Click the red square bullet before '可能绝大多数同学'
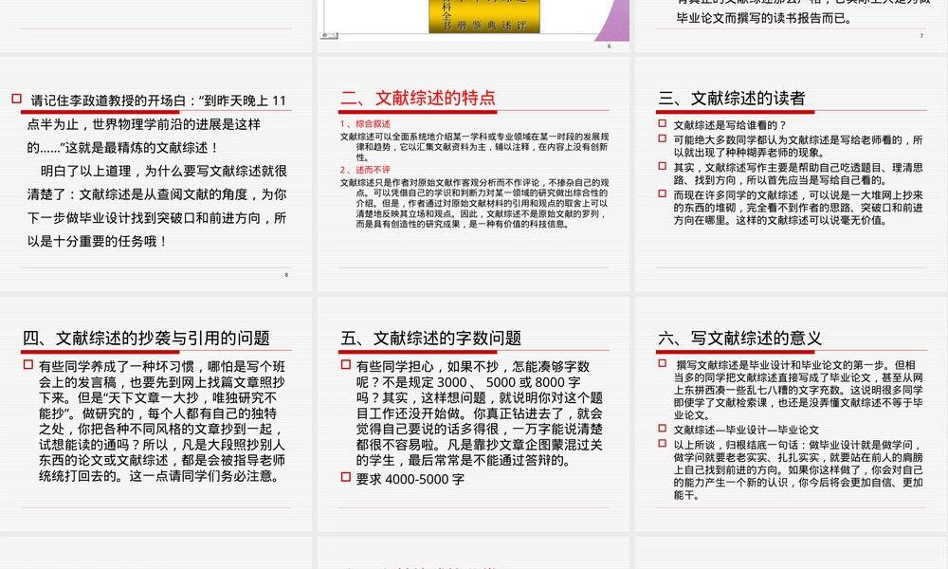This screenshot has height=569, width=948. point(662,138)
